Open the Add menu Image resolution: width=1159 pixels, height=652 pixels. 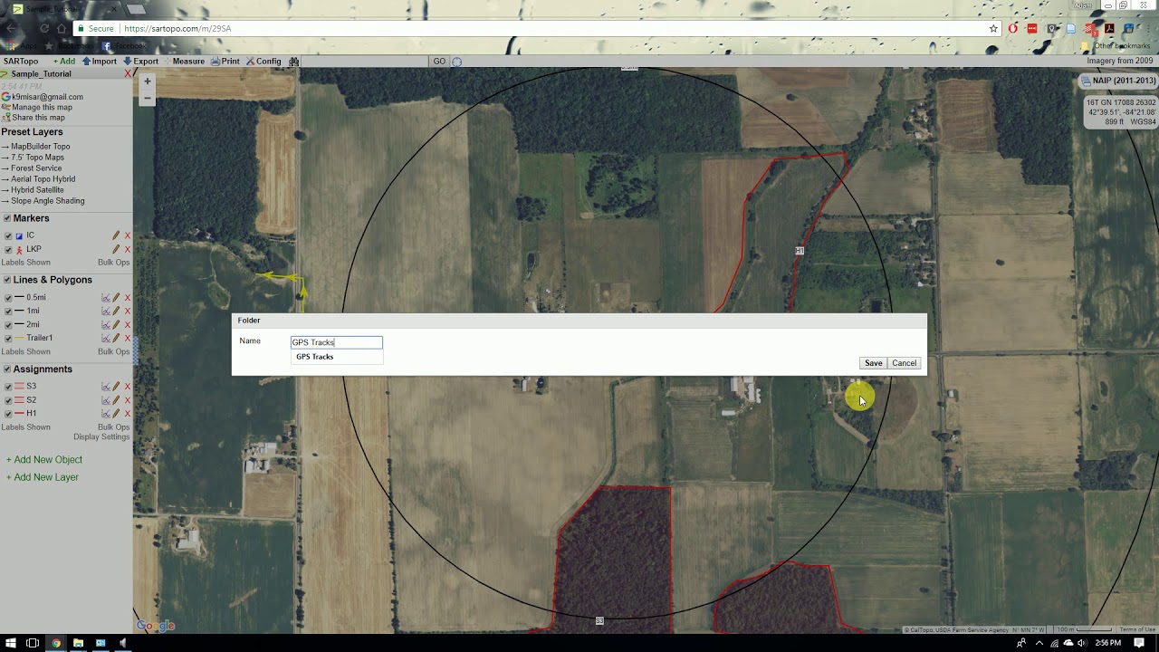(63, 62)
